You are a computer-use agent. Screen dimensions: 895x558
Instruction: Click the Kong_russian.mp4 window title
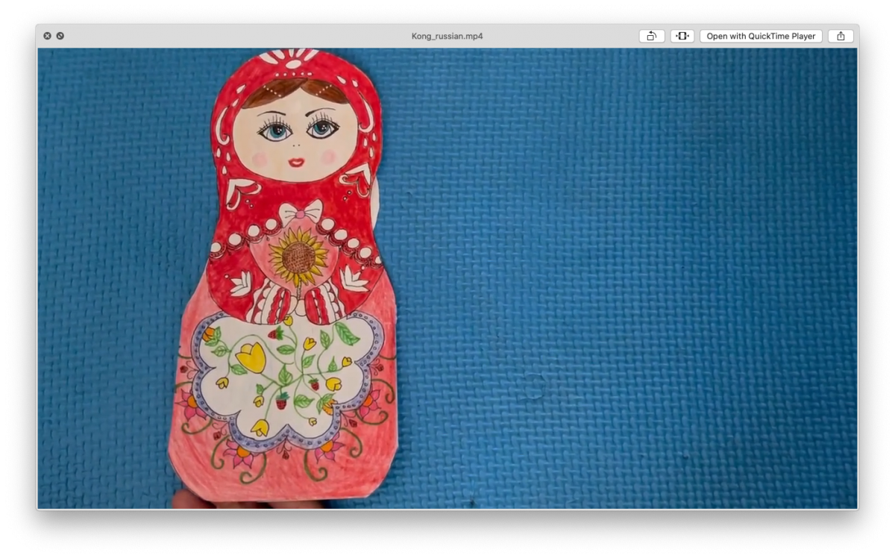pyautogui.click(x=447, y=36)
